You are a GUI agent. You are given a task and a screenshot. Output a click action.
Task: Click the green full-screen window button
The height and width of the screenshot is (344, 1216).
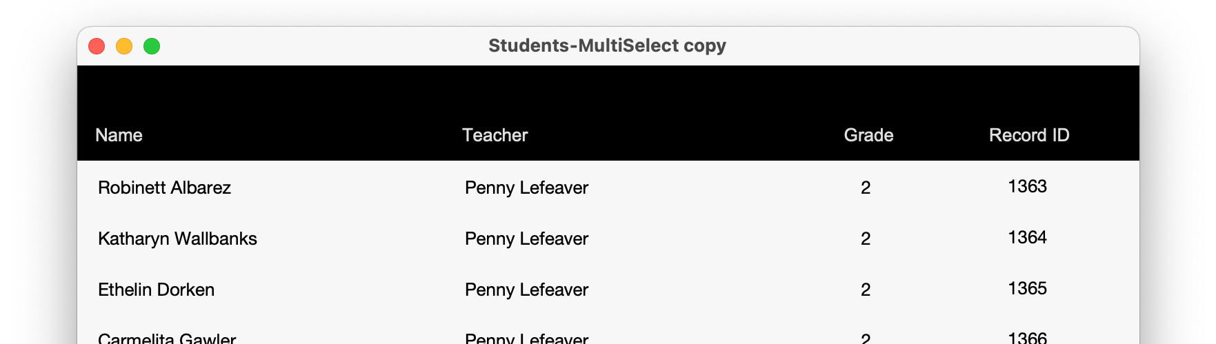click(152, 46)
